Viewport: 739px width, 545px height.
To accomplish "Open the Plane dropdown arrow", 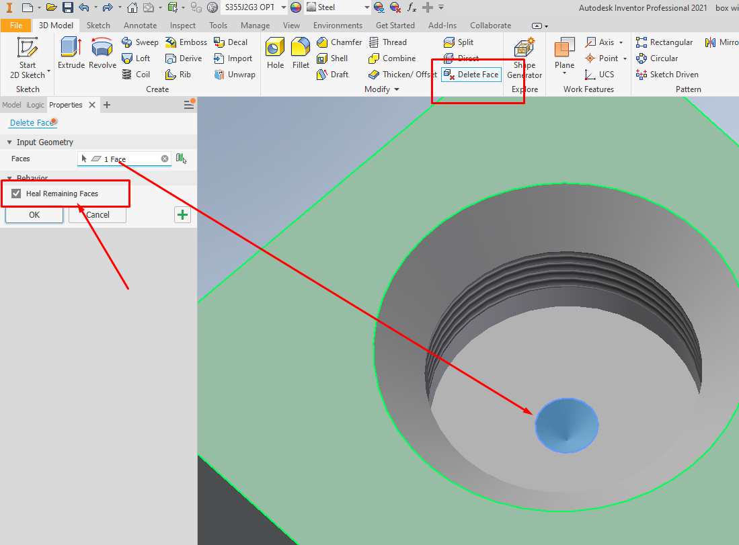I will 564,73.
